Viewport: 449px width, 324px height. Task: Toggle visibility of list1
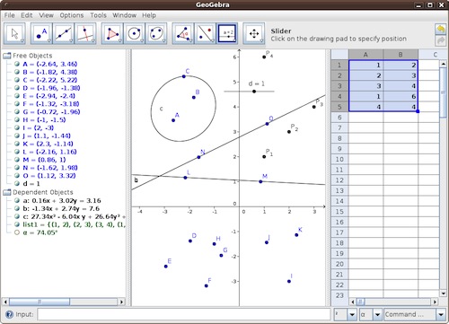pos(17,224)
